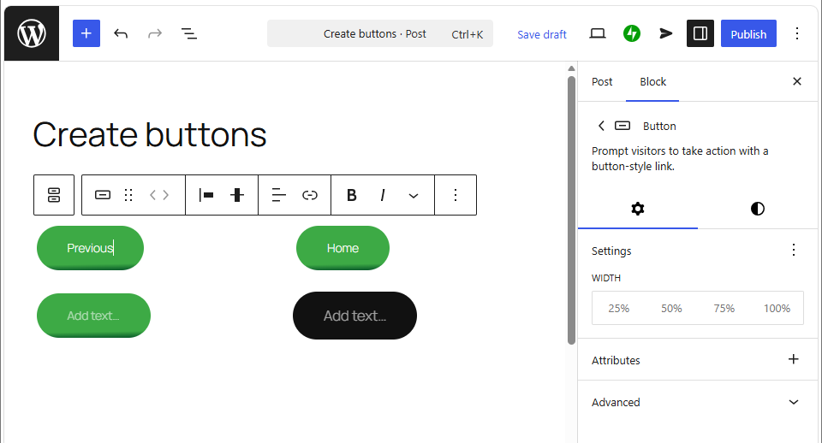
Task: Select the Previous button
Action: click(x=90, y=248)
